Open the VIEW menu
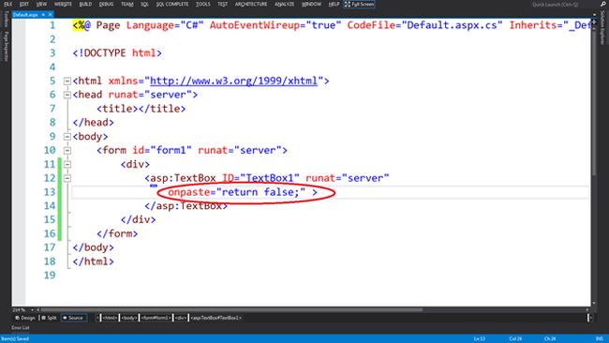The width and height of the screenshot is (609, 343). click(x=41, y=4)
